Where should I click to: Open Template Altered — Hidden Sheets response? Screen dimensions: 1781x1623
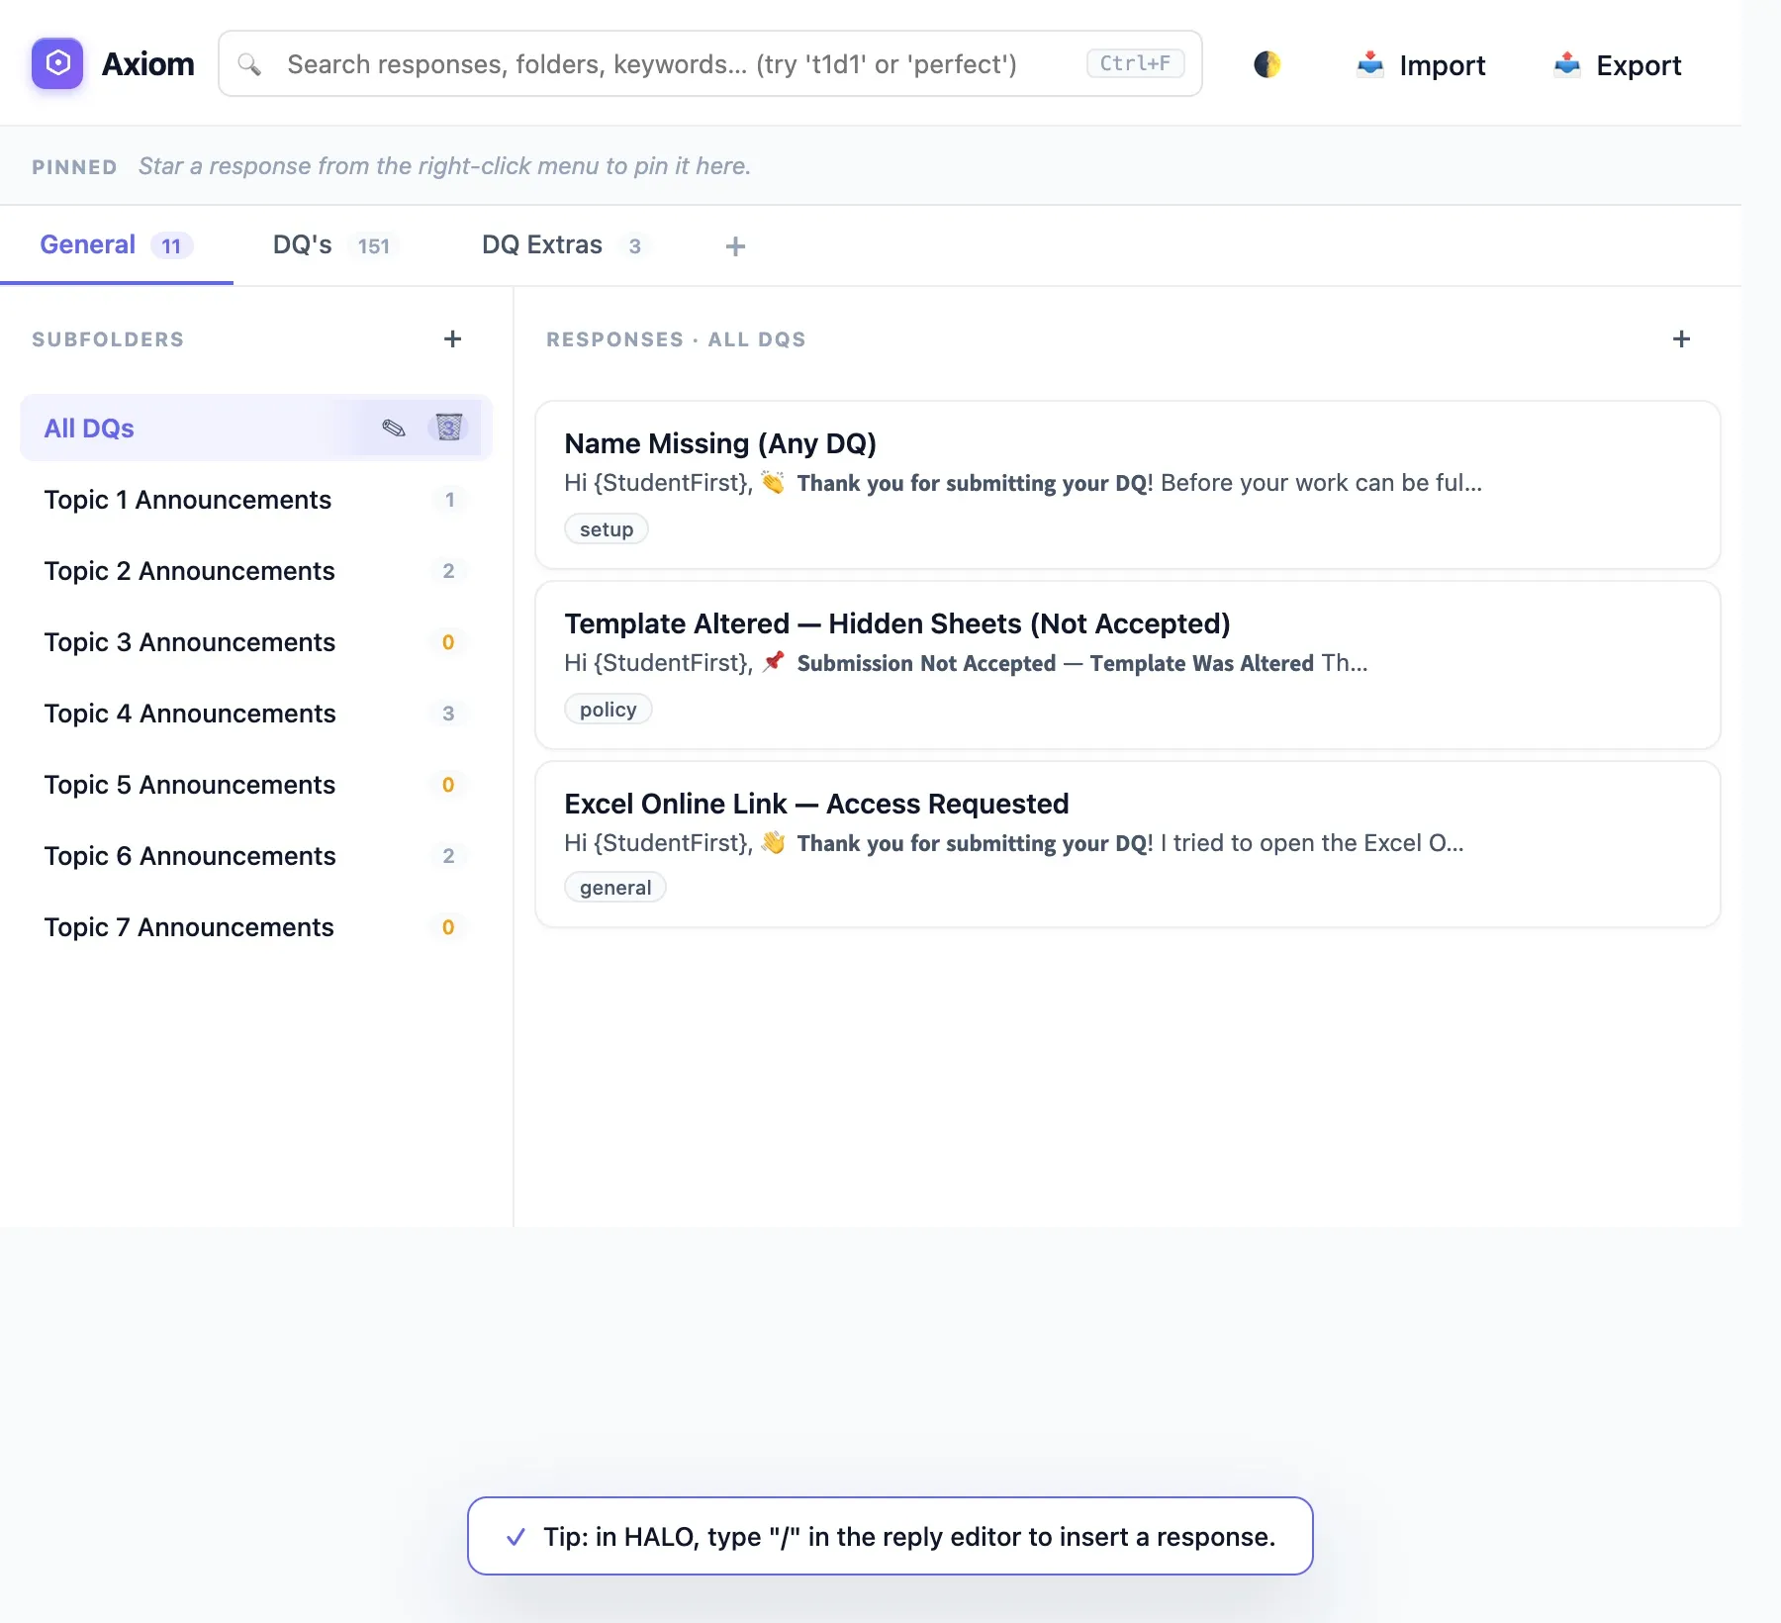point(1128,665)
